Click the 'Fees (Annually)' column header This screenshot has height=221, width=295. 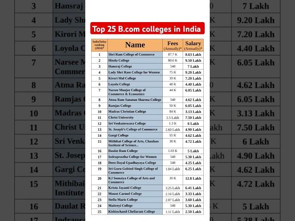pyautogui.click(x=172, y=45)
